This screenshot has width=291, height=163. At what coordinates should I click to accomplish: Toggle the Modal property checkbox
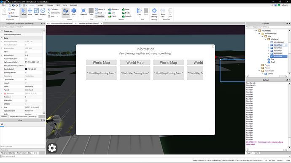pyautogui.click(x=26, y=83)
